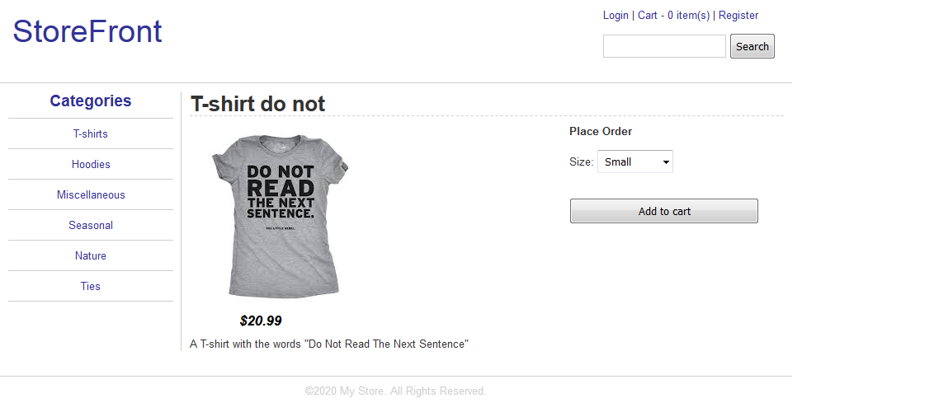Click the T-shirt do not product title
934x412 pixels.
click(x=258, y=104)
